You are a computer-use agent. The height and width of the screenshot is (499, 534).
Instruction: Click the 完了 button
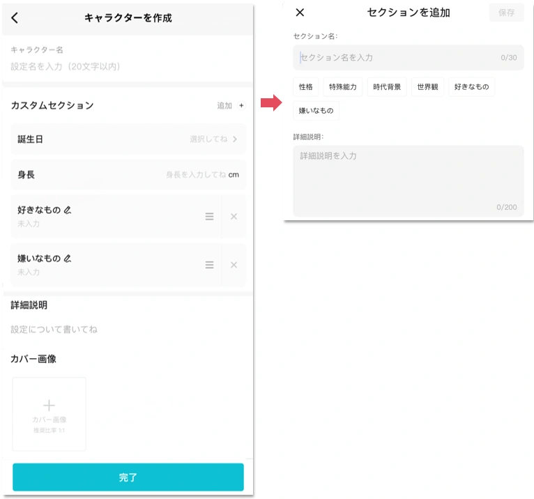(128, 477)
